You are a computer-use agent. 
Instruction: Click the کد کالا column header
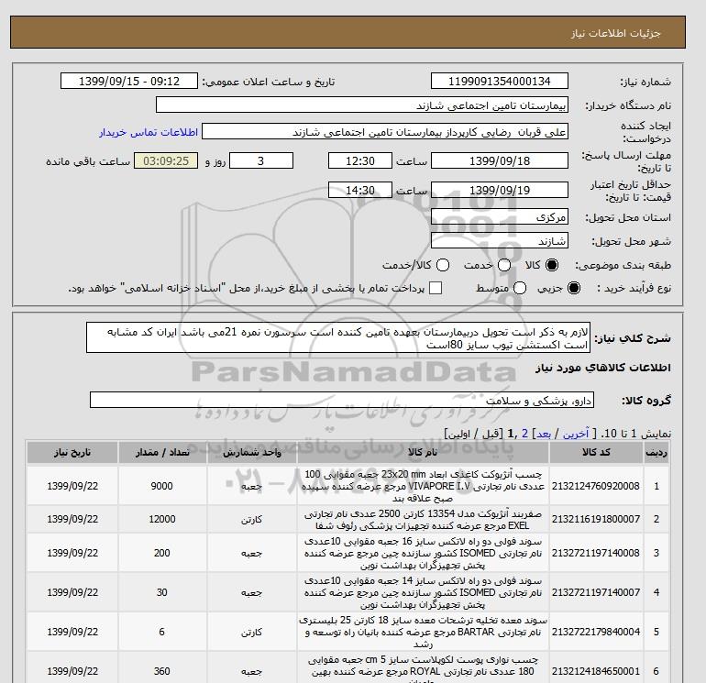point(596,453)
